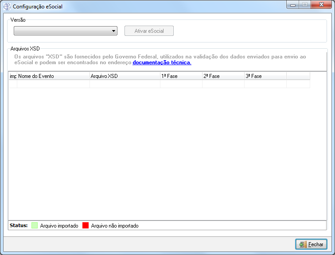Click the maximize window button
The image size is (335, 255).
pos(305,5)
